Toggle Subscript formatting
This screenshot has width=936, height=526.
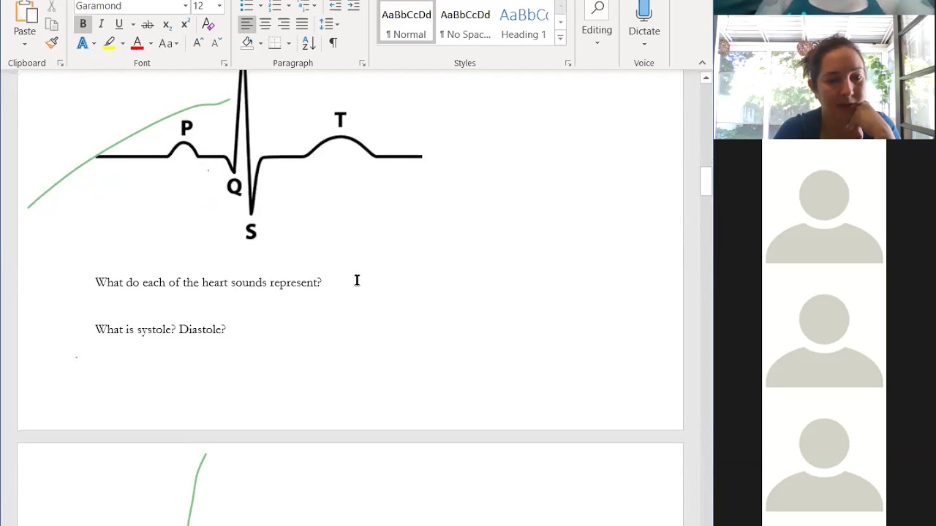point(167,24)
